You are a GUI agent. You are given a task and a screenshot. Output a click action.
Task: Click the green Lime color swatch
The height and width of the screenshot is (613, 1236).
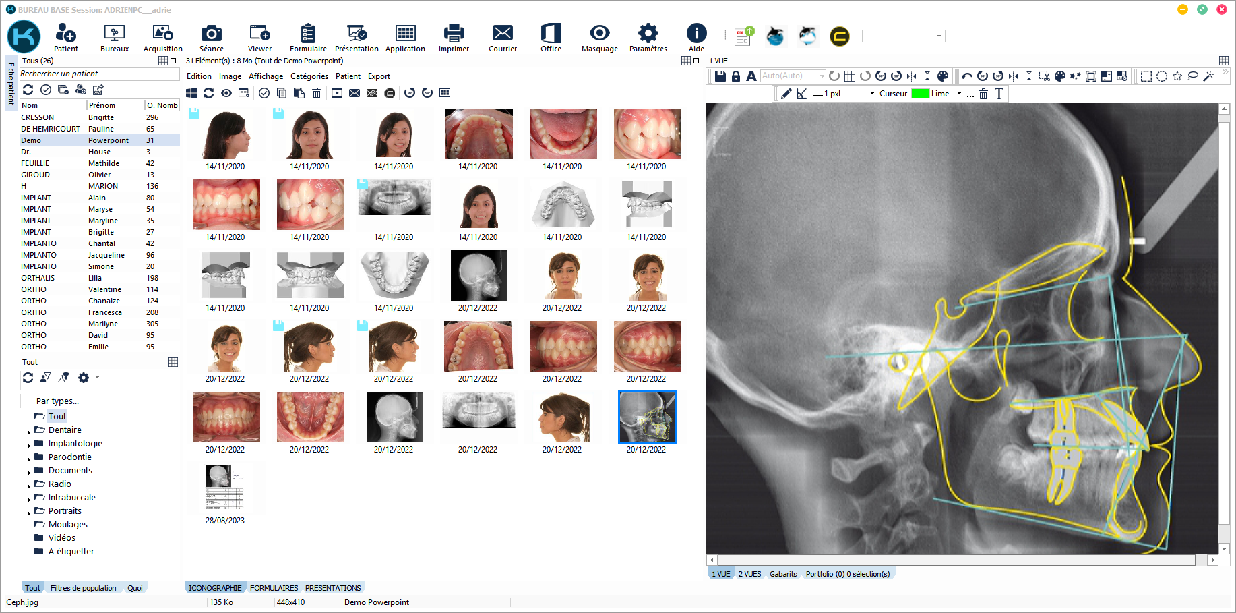(x=920, y=94)
